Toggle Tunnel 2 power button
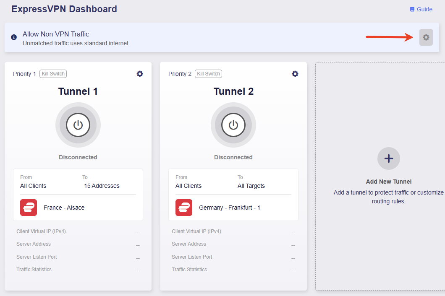This screenshot has width=445, height=296. tap(233, 125)
